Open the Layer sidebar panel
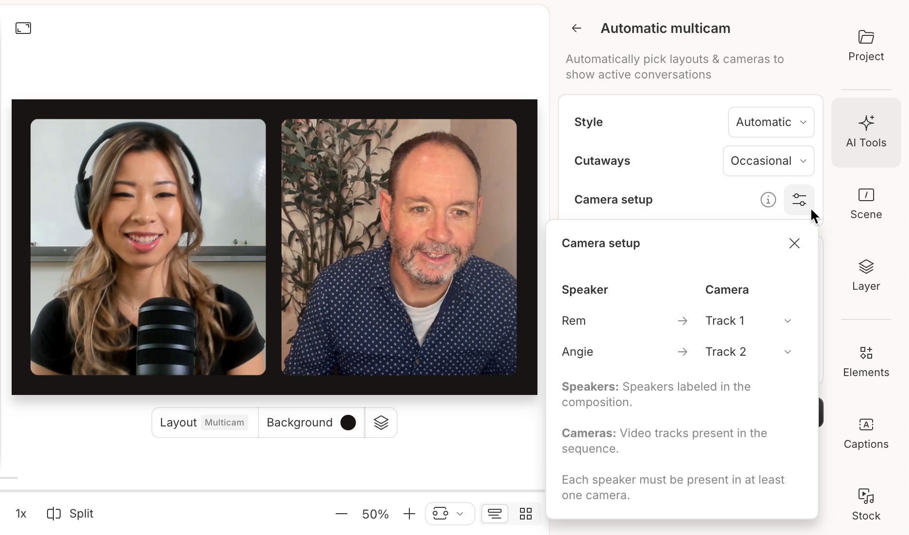This screenshot has height=535, width=909. 866,276
